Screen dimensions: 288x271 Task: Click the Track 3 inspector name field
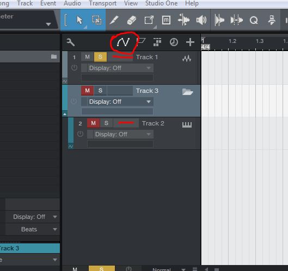click(29, 248)
